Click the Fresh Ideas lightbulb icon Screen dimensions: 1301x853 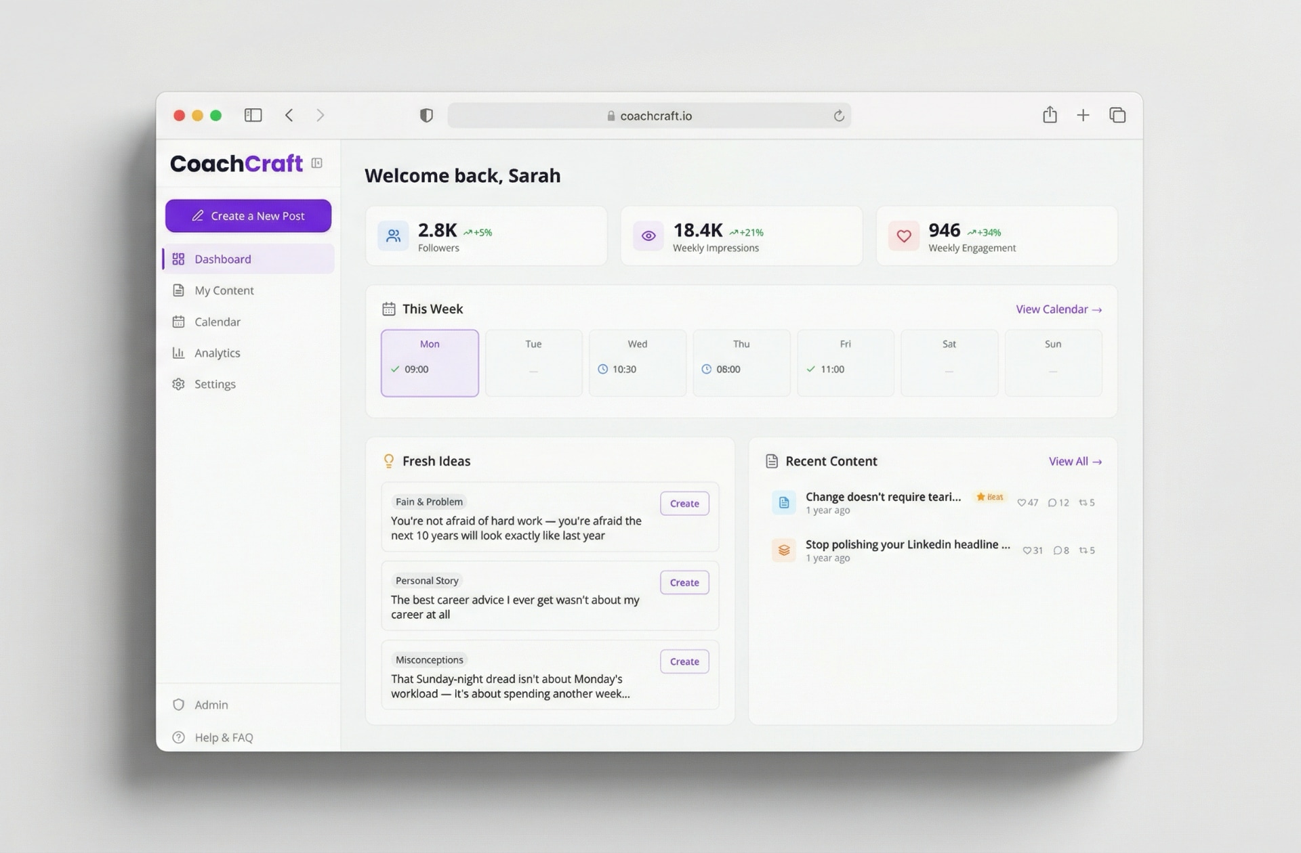tap(388, 461)
